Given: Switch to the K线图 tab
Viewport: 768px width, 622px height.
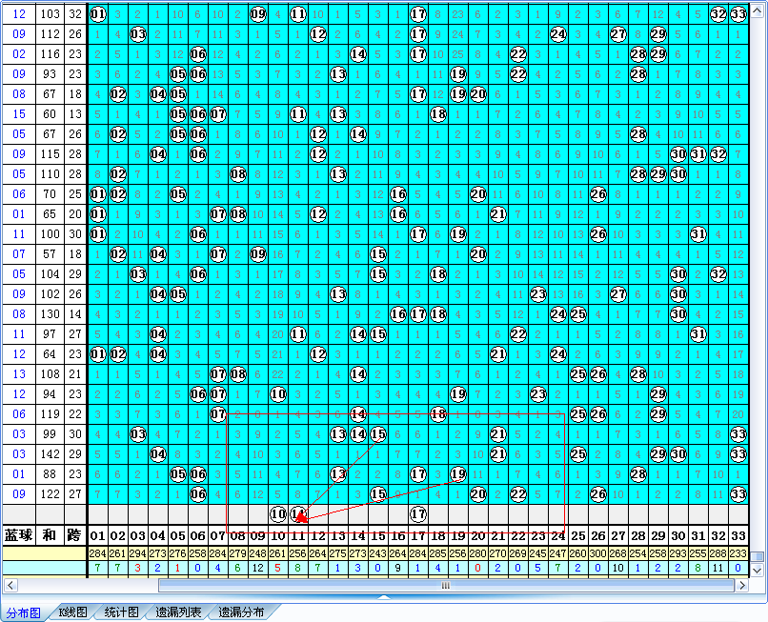Looking at the screenshot, I should click(x=72, y=612).
